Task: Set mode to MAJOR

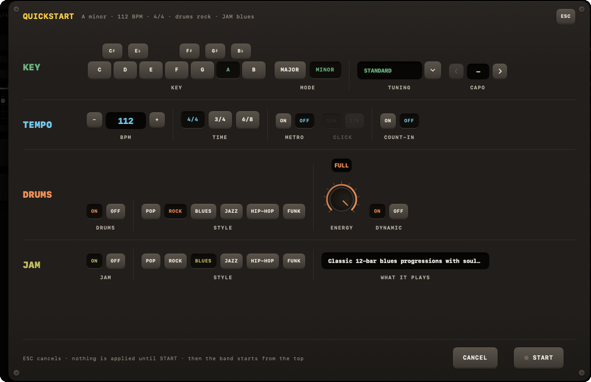Action: click(x=290, y=70)
